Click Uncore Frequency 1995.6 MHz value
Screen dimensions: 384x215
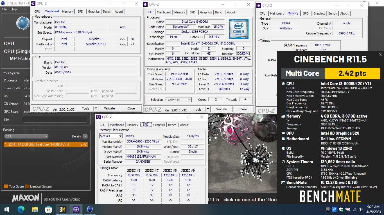(346, 33)
